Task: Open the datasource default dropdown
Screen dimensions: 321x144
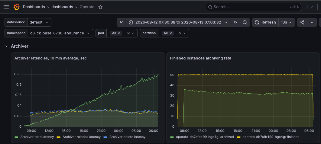Action: [x=39, y=22]
